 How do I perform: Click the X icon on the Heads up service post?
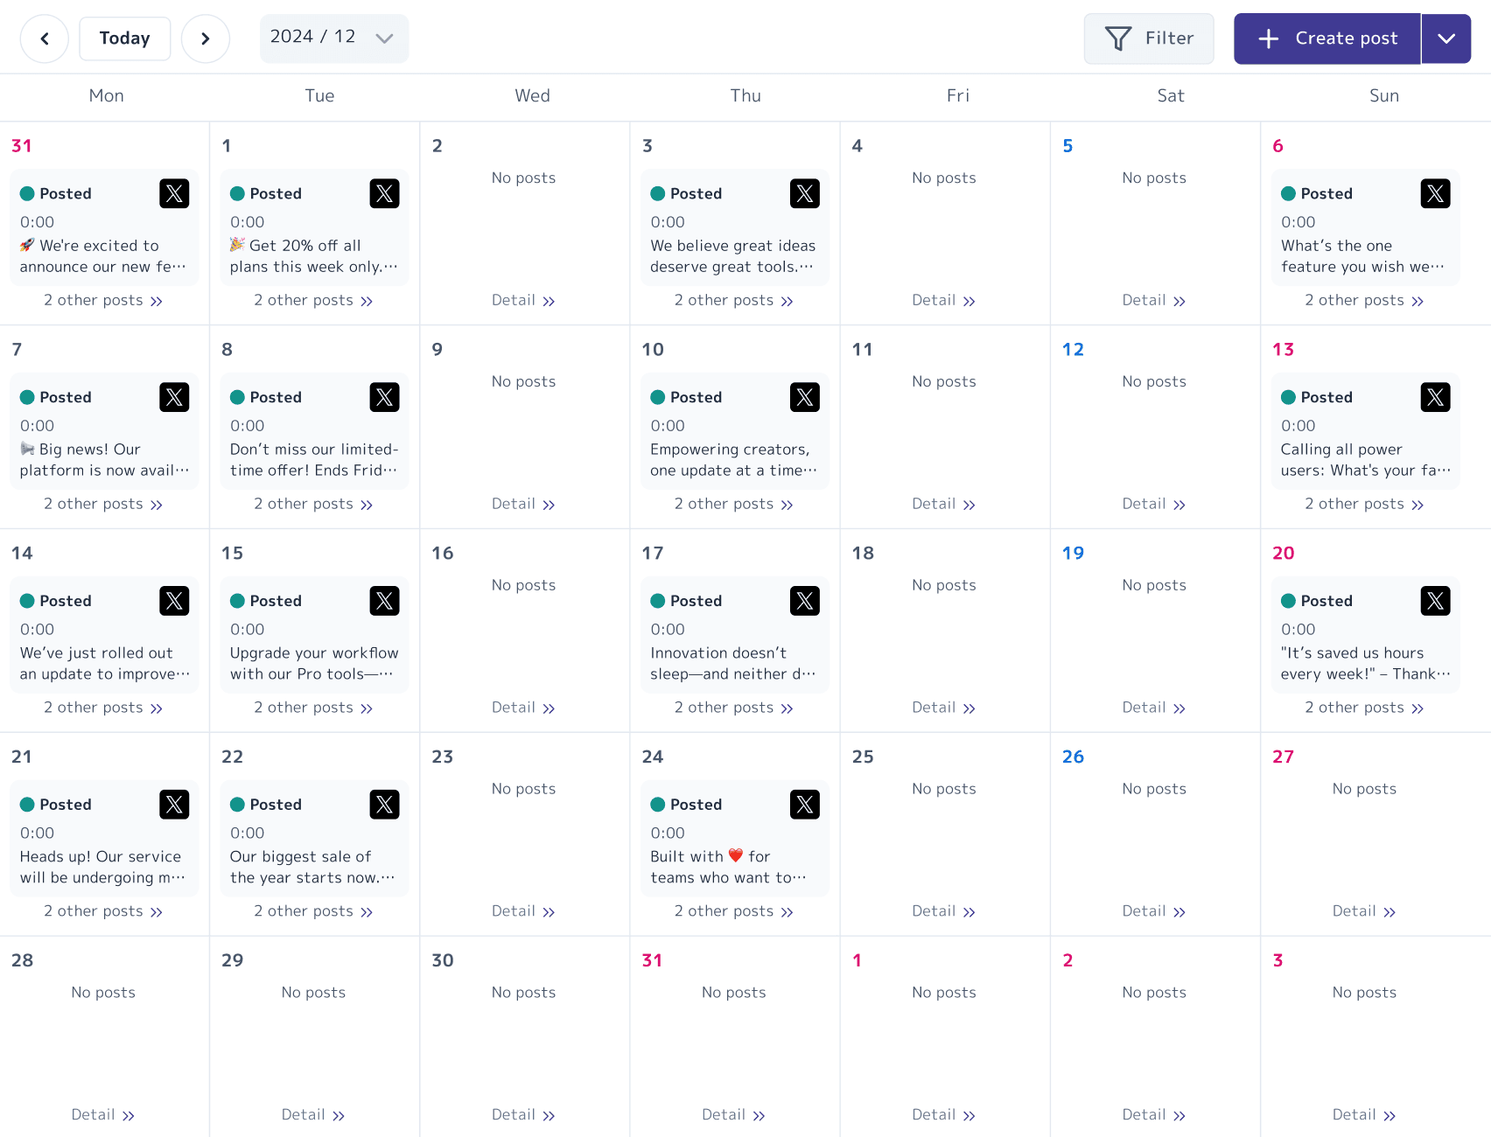[174, 805]
